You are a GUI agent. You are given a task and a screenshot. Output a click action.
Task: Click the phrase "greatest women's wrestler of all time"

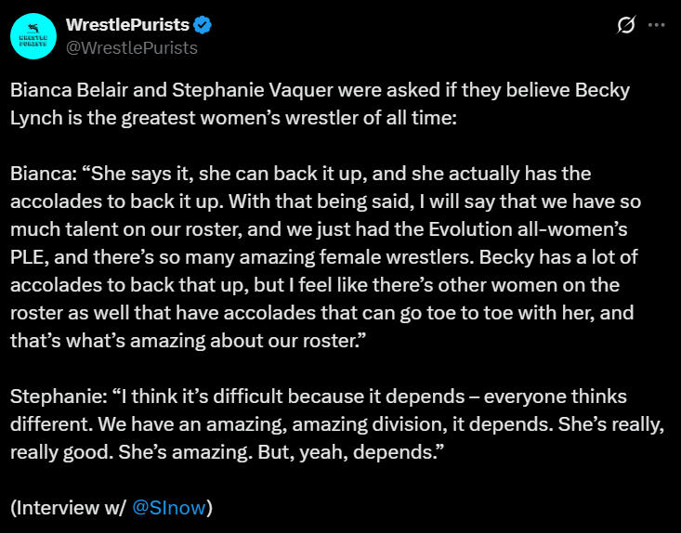tap(288, 118)
